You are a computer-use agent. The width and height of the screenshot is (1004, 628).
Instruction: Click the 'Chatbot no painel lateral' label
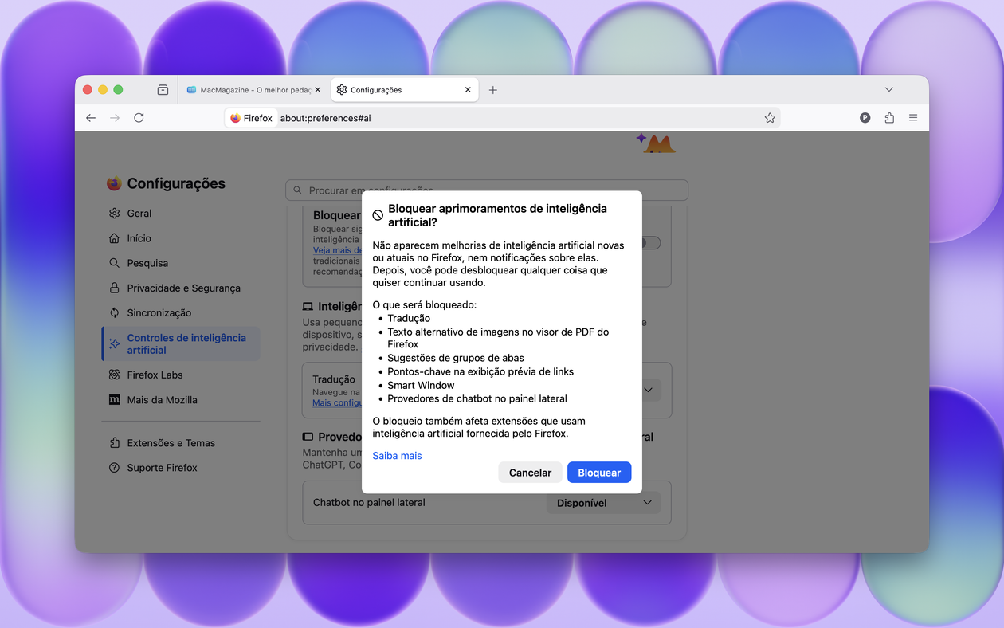(369, 503)
